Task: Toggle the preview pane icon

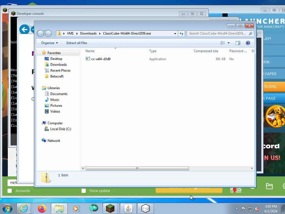Action: point(238,43)
